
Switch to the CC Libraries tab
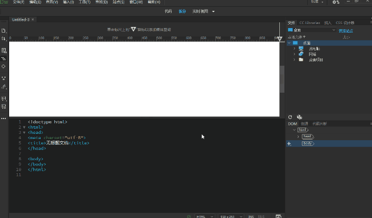tap(310, 23)
